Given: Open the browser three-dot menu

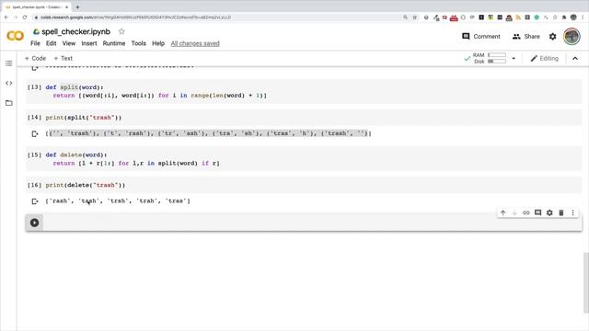Looking at the screenshot, I should [x=583, y=17].
